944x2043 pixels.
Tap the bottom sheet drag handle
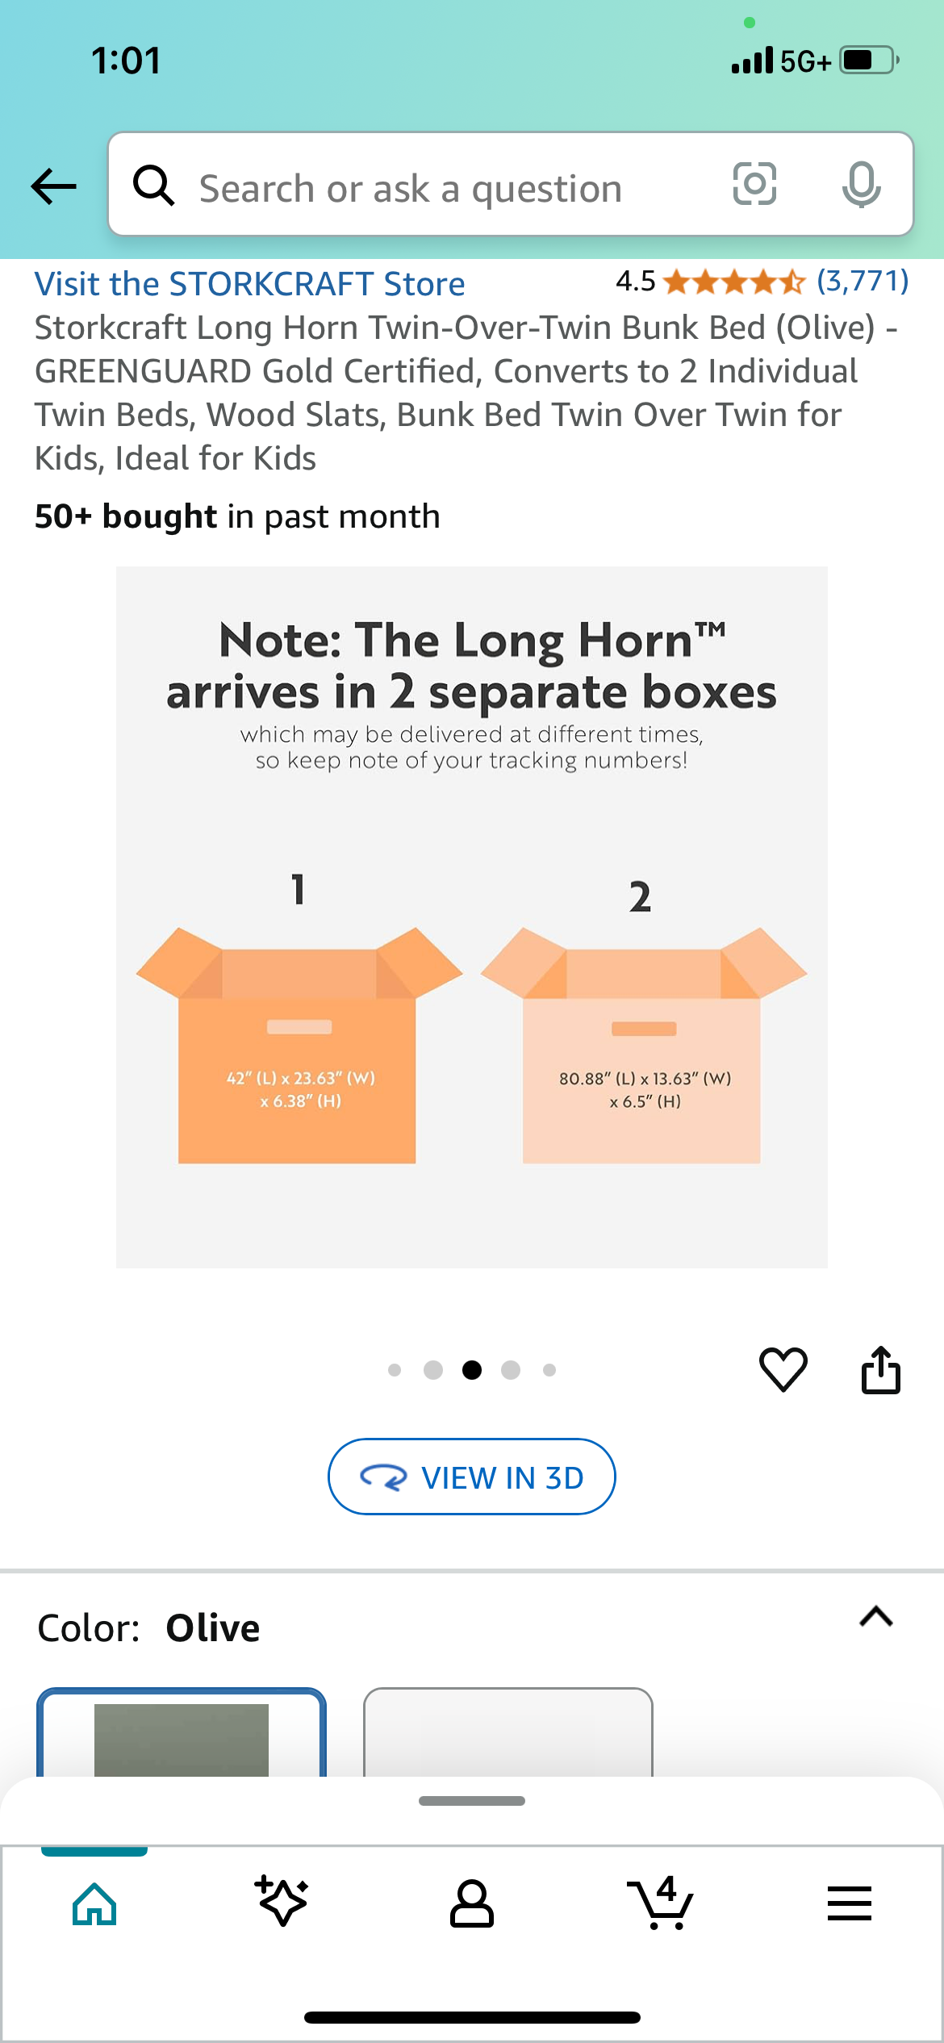tap(472, 1801)
